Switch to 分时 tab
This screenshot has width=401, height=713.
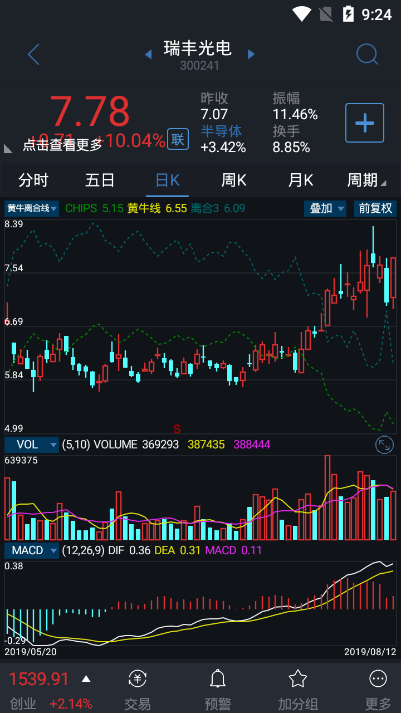(x=33, y=180)
